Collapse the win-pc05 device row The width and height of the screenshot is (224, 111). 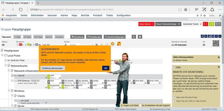15,101
